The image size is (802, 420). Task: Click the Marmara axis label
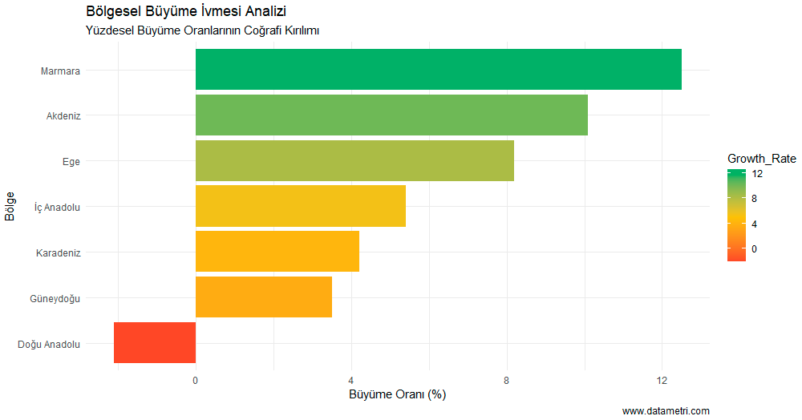click(x=60, y=71)
